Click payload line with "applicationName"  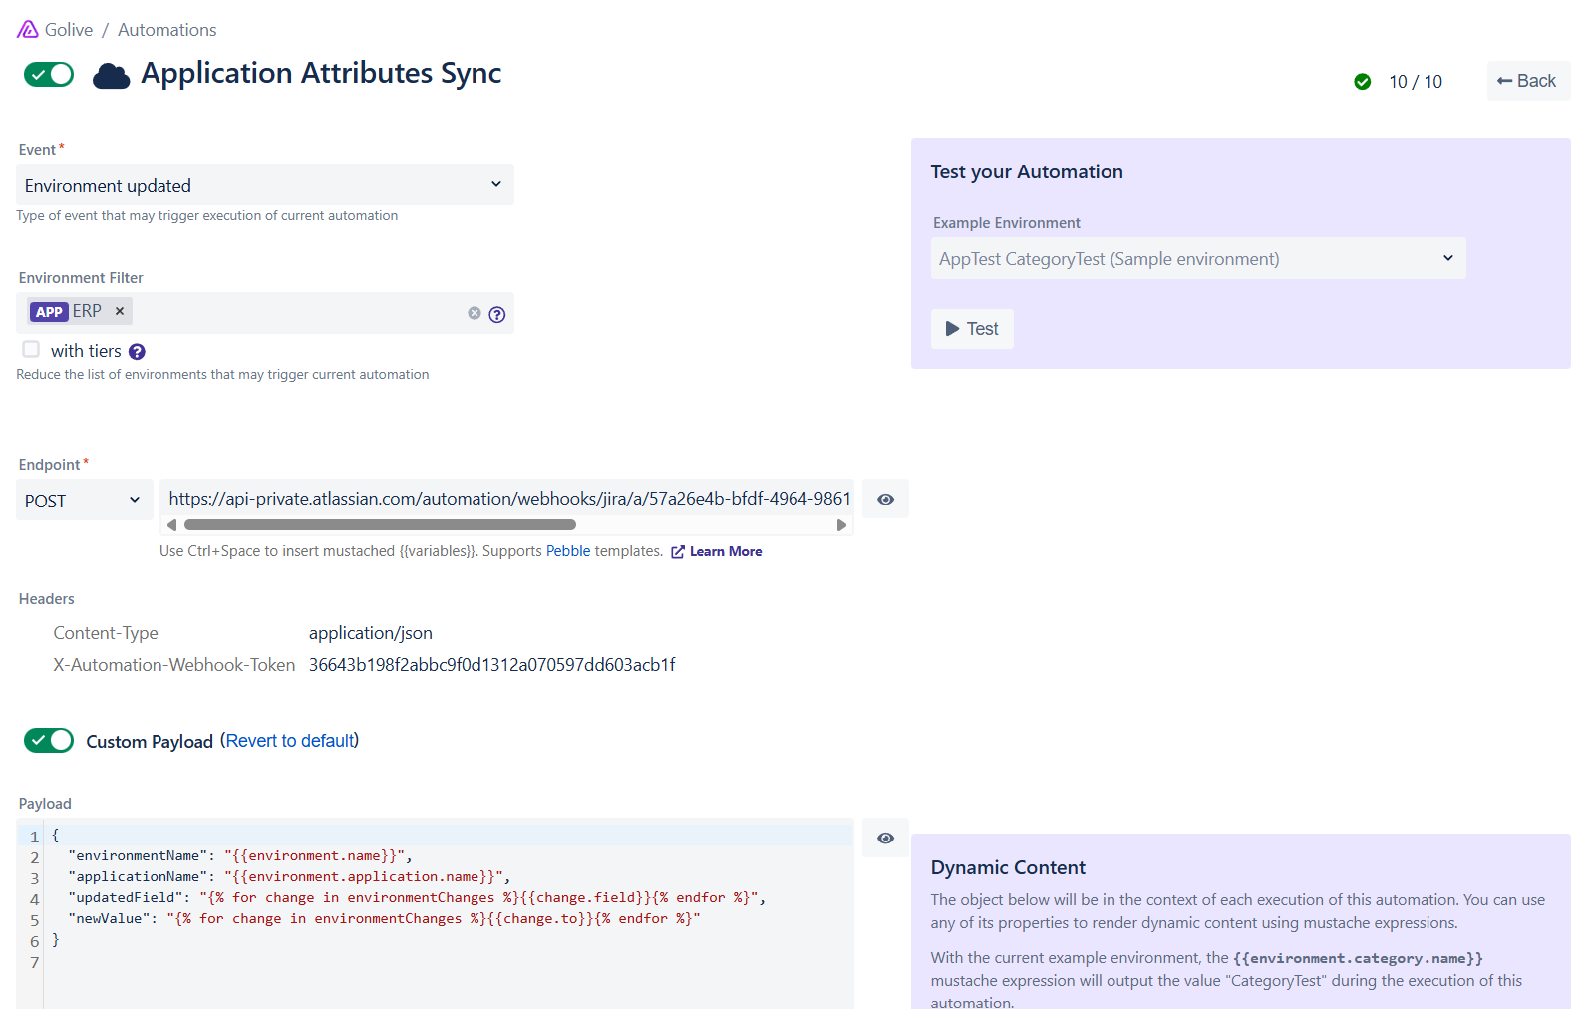[289, 877]
